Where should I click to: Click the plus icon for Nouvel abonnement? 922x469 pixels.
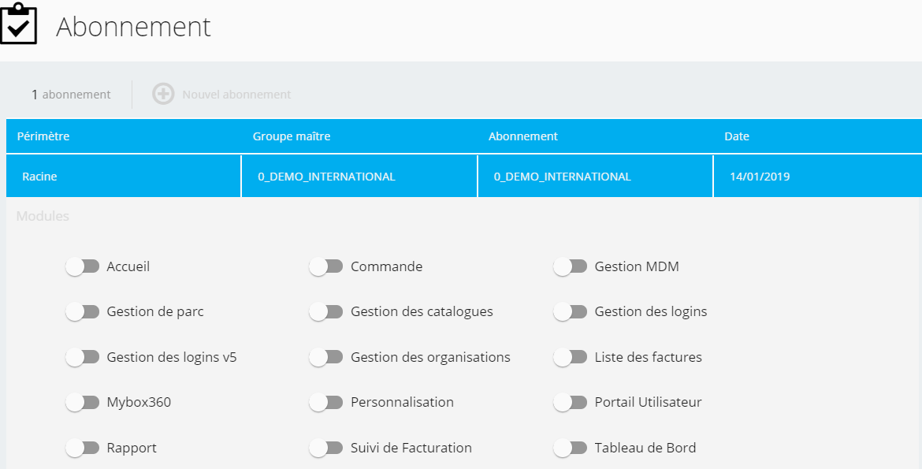tap(163, 94)
